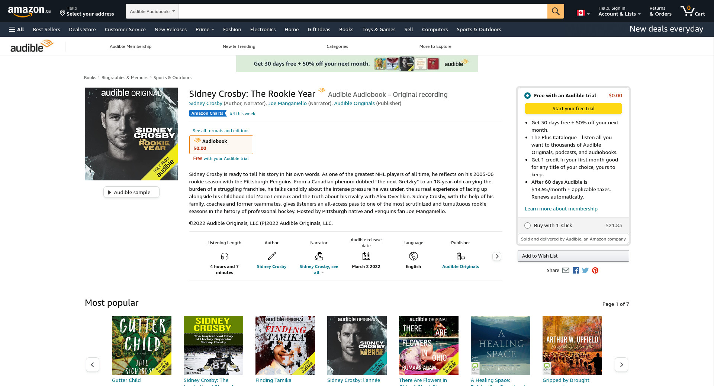
Task: Click Start your free trial button
Action: tap(573, 109)
